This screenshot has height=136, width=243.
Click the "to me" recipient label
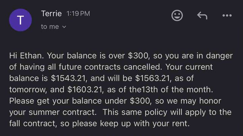tap(50, 27)
